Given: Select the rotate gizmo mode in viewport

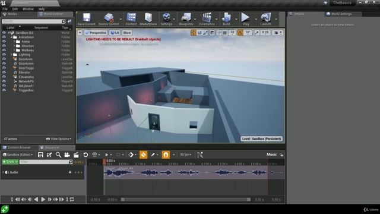Looking at the screenshot, I should 199,33.
